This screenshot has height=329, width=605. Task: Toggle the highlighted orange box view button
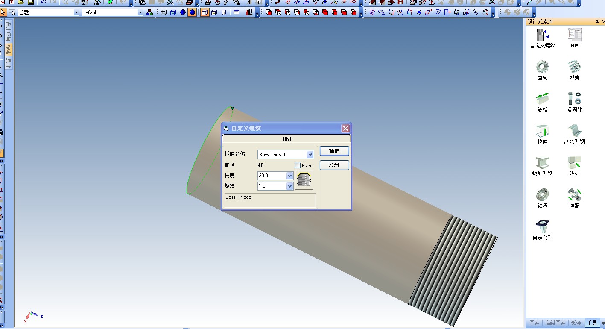tap(205, 12)
